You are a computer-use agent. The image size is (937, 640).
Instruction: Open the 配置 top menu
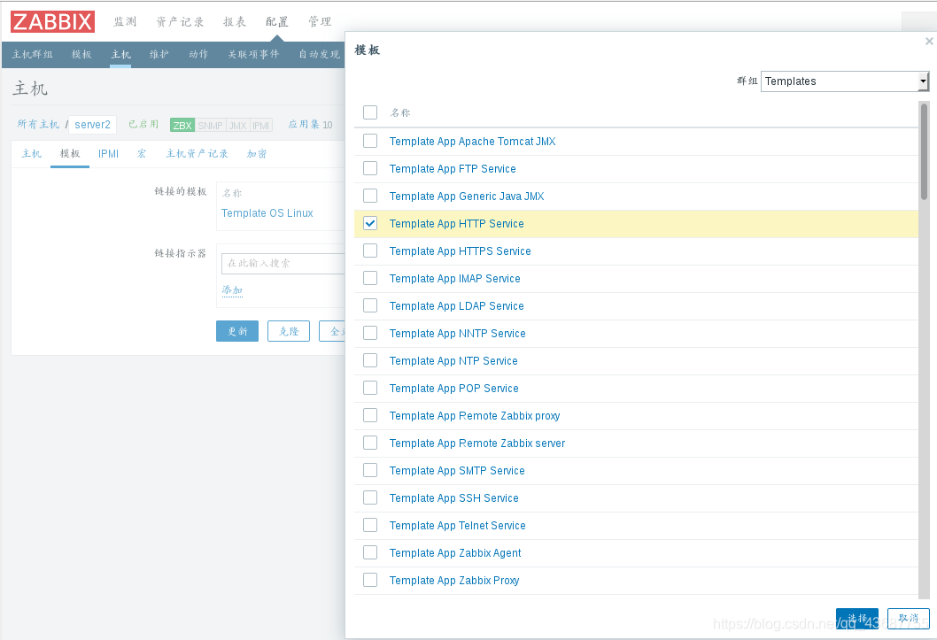276,21
